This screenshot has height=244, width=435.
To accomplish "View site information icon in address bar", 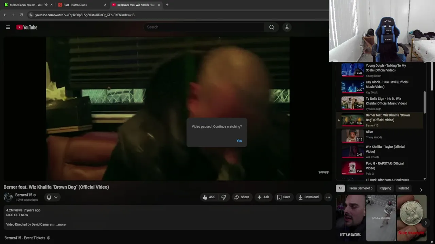I will coord(31,15).
